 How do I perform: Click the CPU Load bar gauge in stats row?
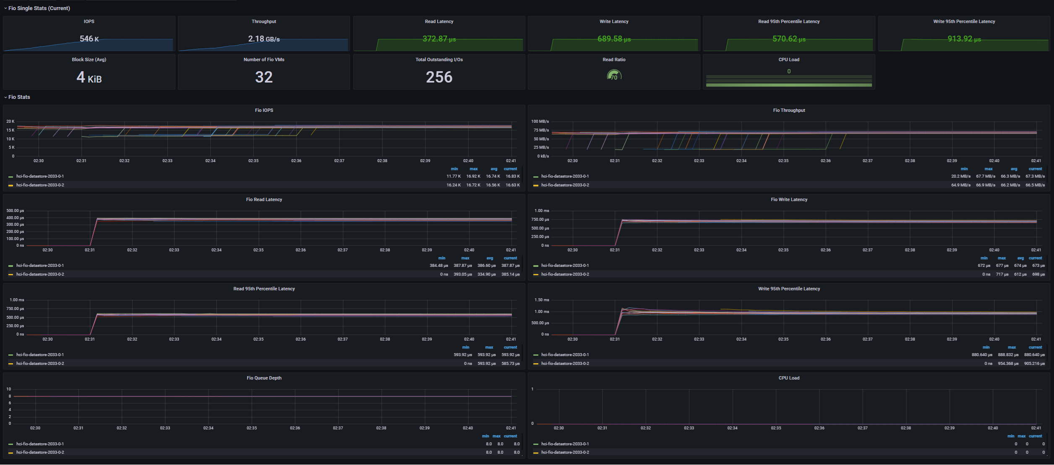pos(789,81)
